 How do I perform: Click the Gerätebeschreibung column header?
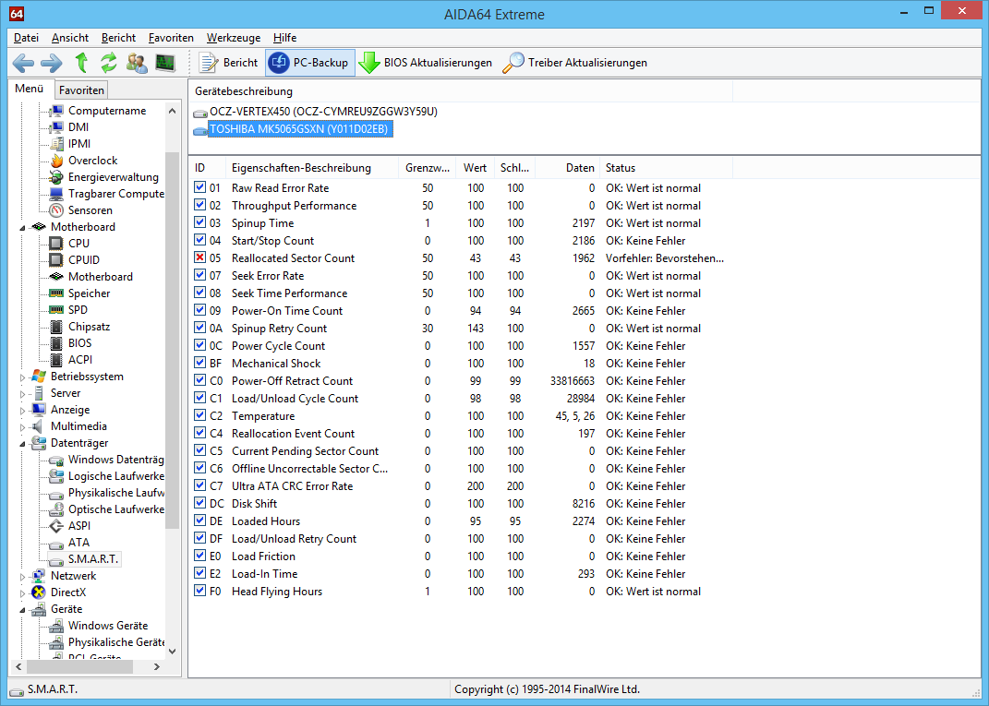tap(461, 91)
